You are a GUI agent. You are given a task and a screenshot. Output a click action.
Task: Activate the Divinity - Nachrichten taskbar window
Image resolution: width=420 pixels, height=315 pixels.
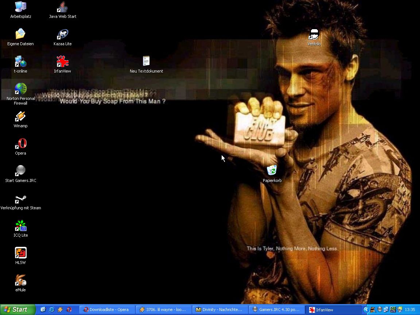(x=220, y=310)
